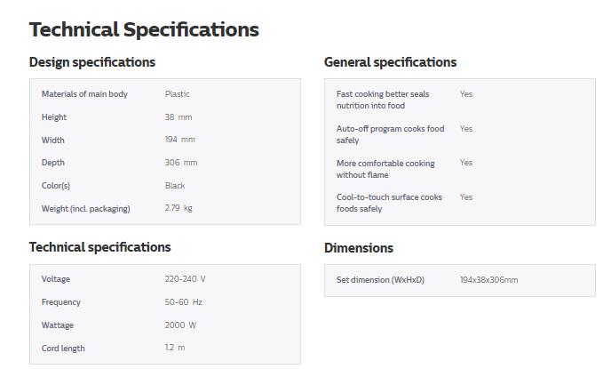Screen dimensions: 611x369
Task: Click the Weight (incl. packaging) label
Action: (85, 209)
